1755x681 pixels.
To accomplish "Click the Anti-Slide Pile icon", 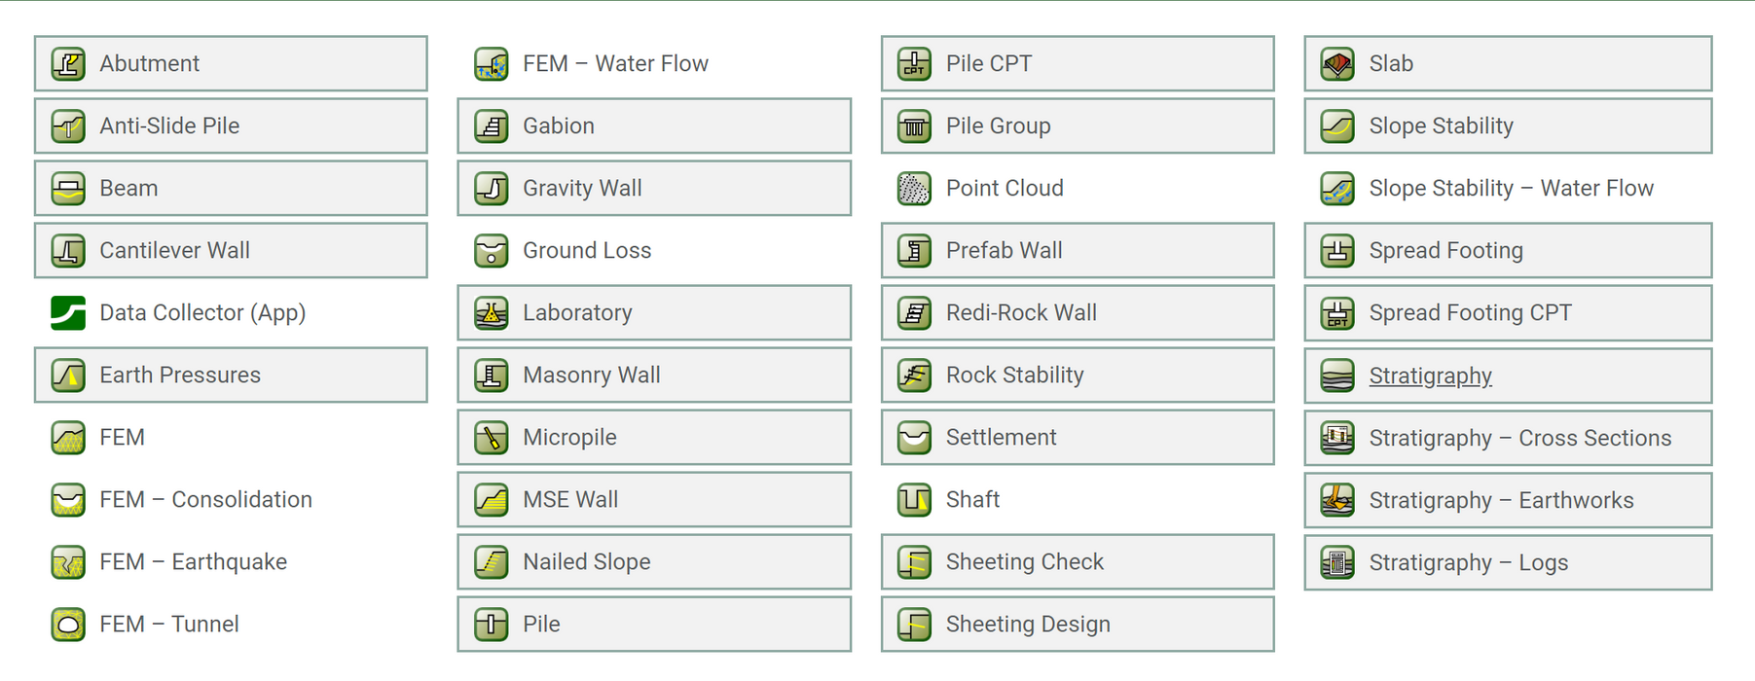I will [x=68, y=126].
